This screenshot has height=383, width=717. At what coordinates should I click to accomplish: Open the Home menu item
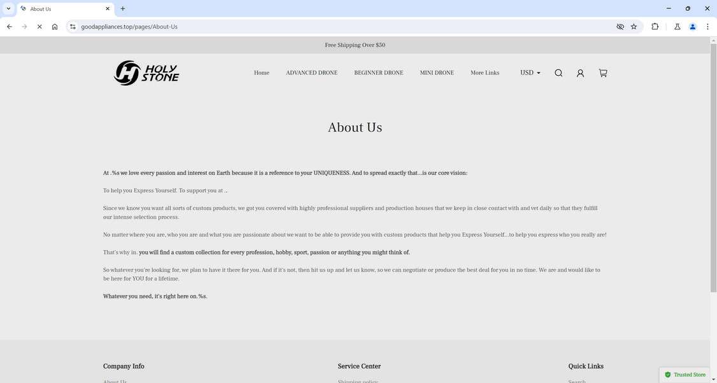pyautogui.click(x=262, y=73)
